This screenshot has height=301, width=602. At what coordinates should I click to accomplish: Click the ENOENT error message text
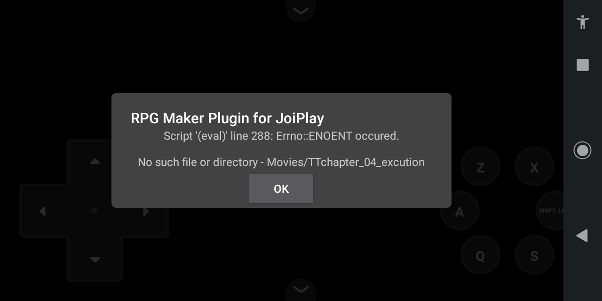pos(281,136)
